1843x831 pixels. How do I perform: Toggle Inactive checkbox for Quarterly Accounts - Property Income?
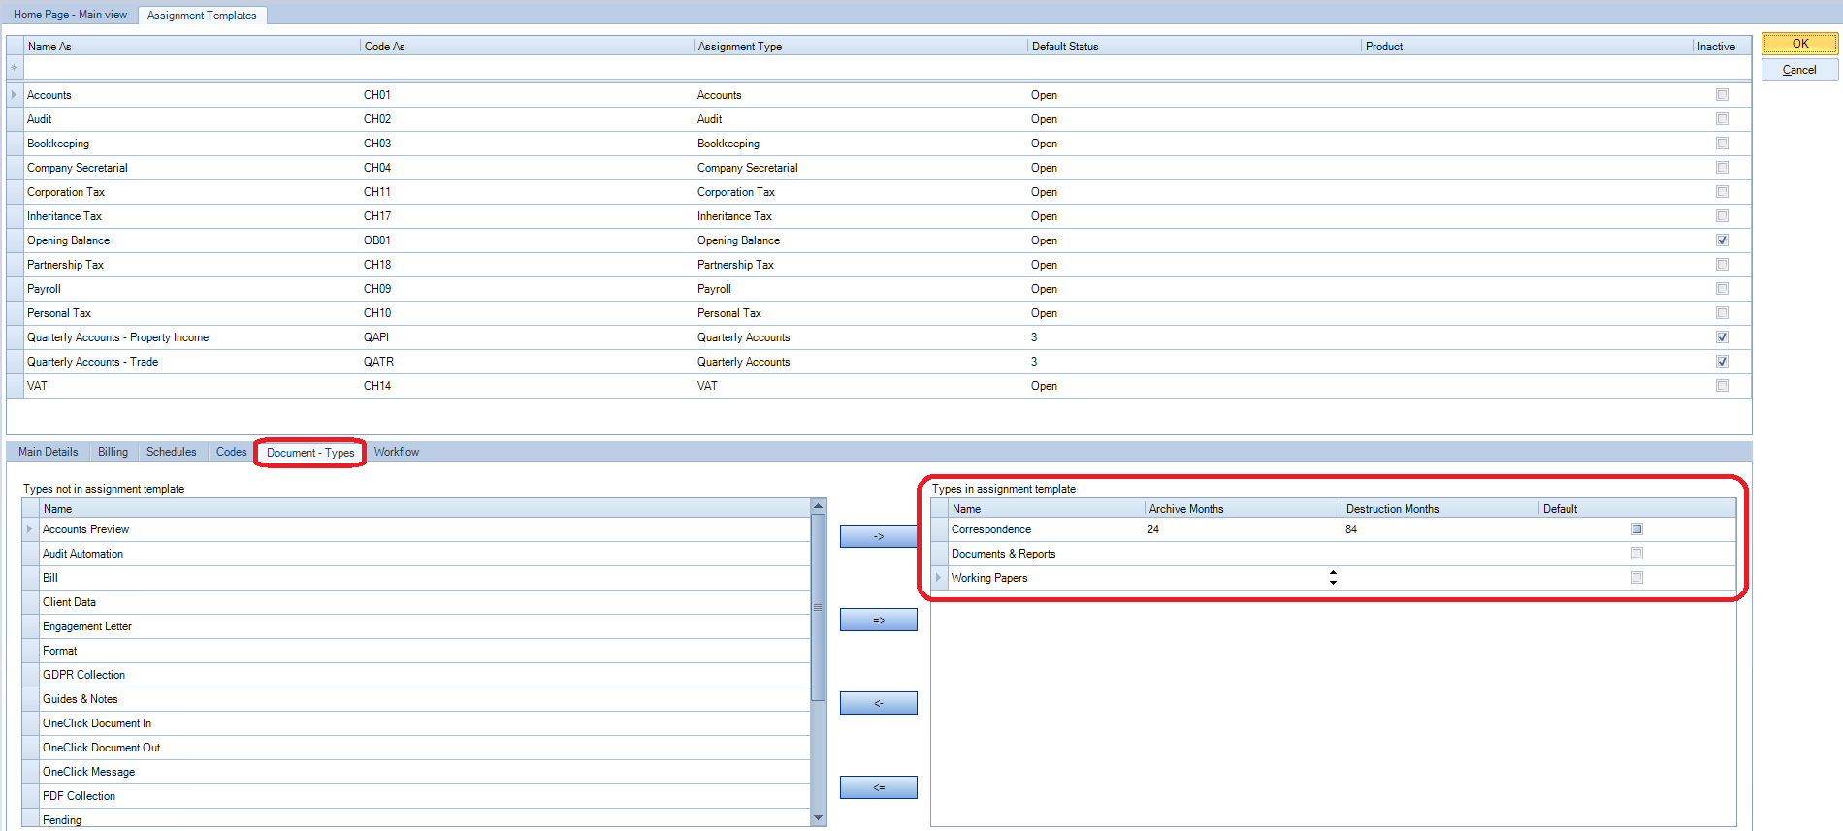coord(1722,337)
